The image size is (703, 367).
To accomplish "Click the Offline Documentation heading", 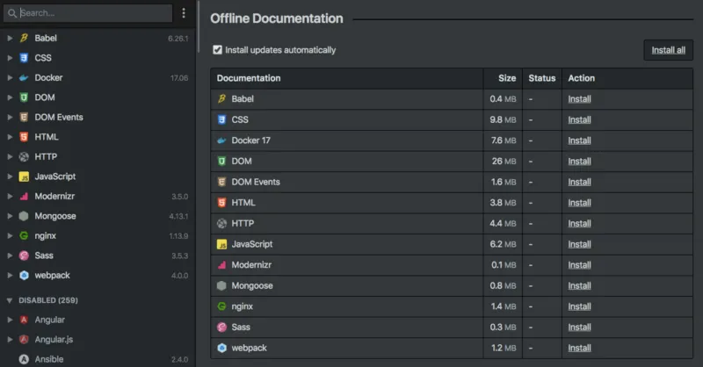I will point(277,18).
